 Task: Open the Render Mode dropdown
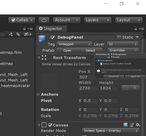click(x=111, y=131)
